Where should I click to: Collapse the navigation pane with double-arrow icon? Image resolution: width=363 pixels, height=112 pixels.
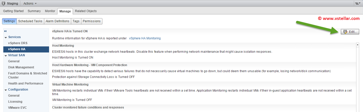pyautogui.click(x=5, y=31)
